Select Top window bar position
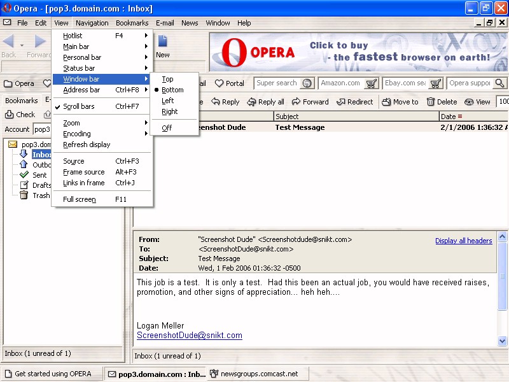Viewport: 509px width, 382px height. point(174,79)
